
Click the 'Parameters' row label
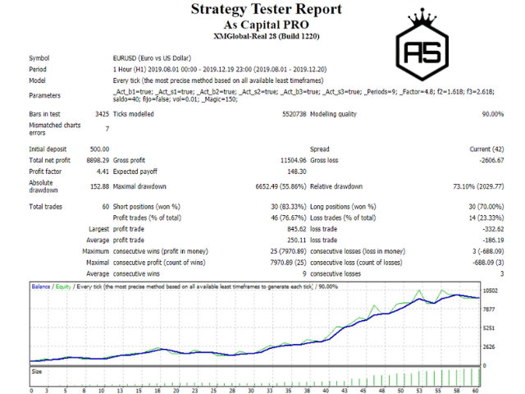point(44,95)
